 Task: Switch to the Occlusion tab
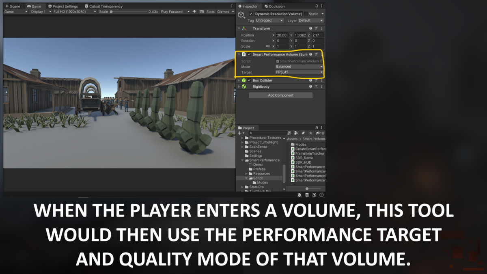(x=274, y=6)
